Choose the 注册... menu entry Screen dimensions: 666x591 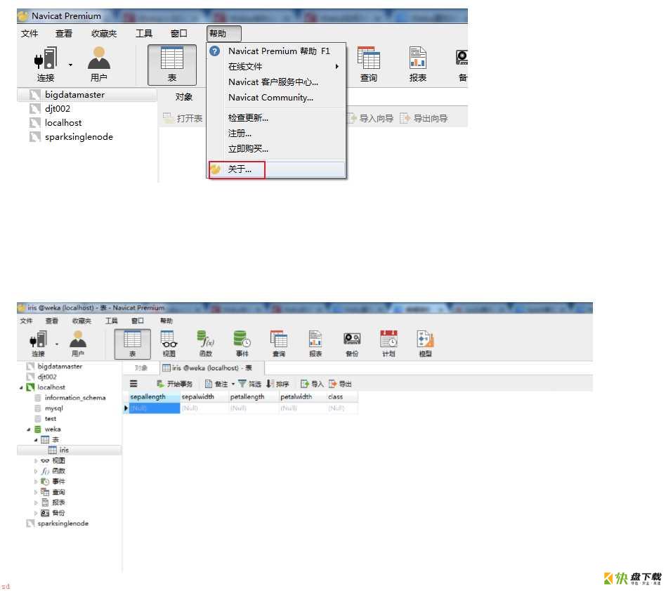(x=277, y=134)
